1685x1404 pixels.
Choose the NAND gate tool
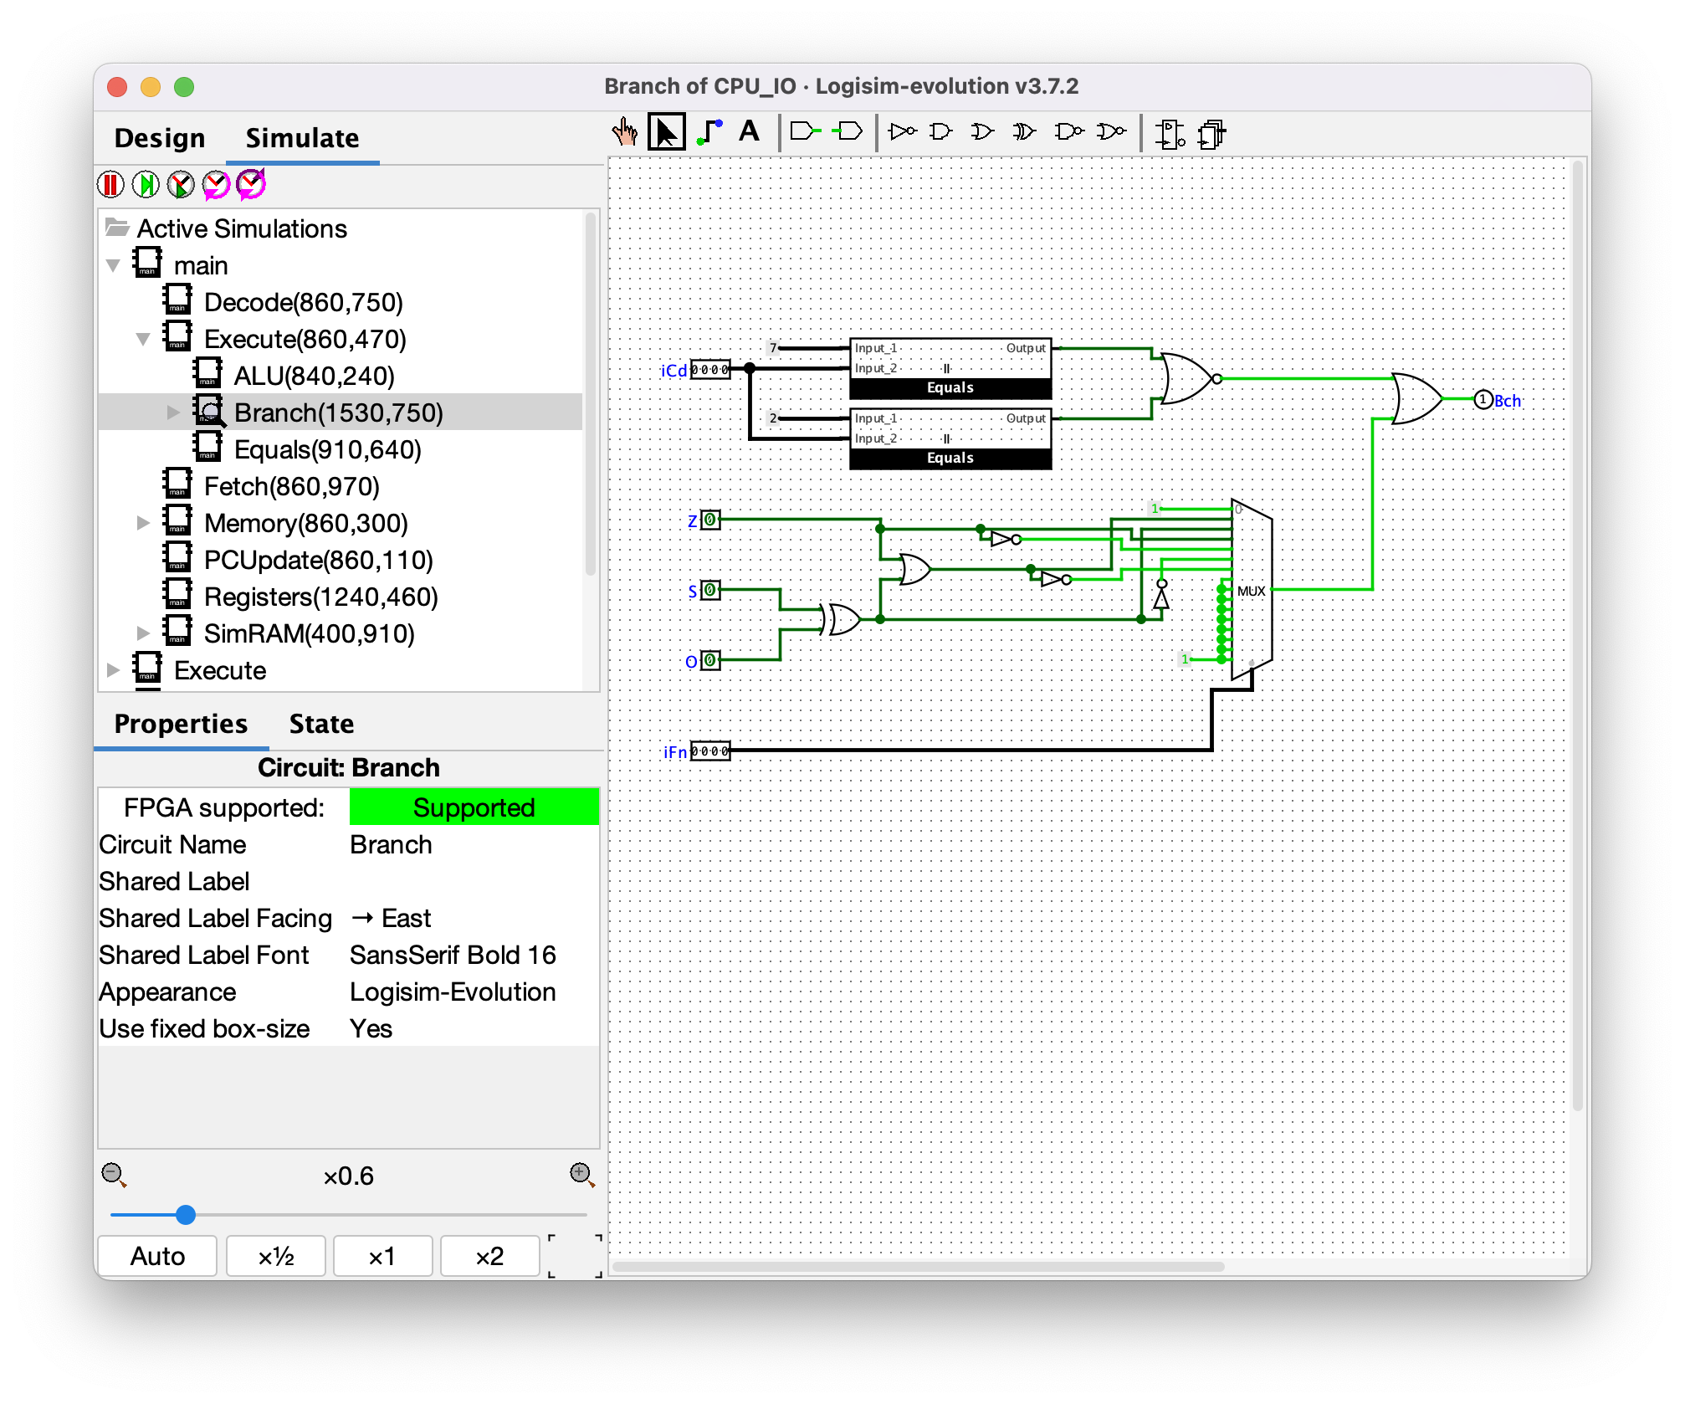pyautogui.click(x=1068, y=132)
